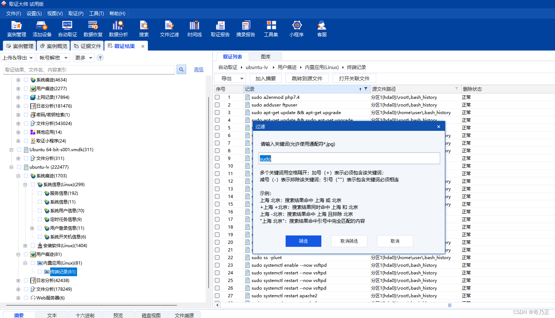The image size is (555, 318).
Task: Click the horizontal scrollbar under the records table
Action: click(x=385, y=305)
